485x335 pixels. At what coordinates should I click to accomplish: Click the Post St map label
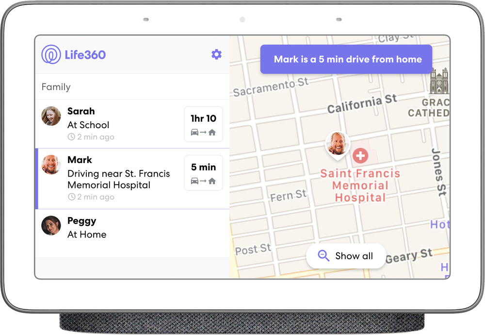click(253, 249)
